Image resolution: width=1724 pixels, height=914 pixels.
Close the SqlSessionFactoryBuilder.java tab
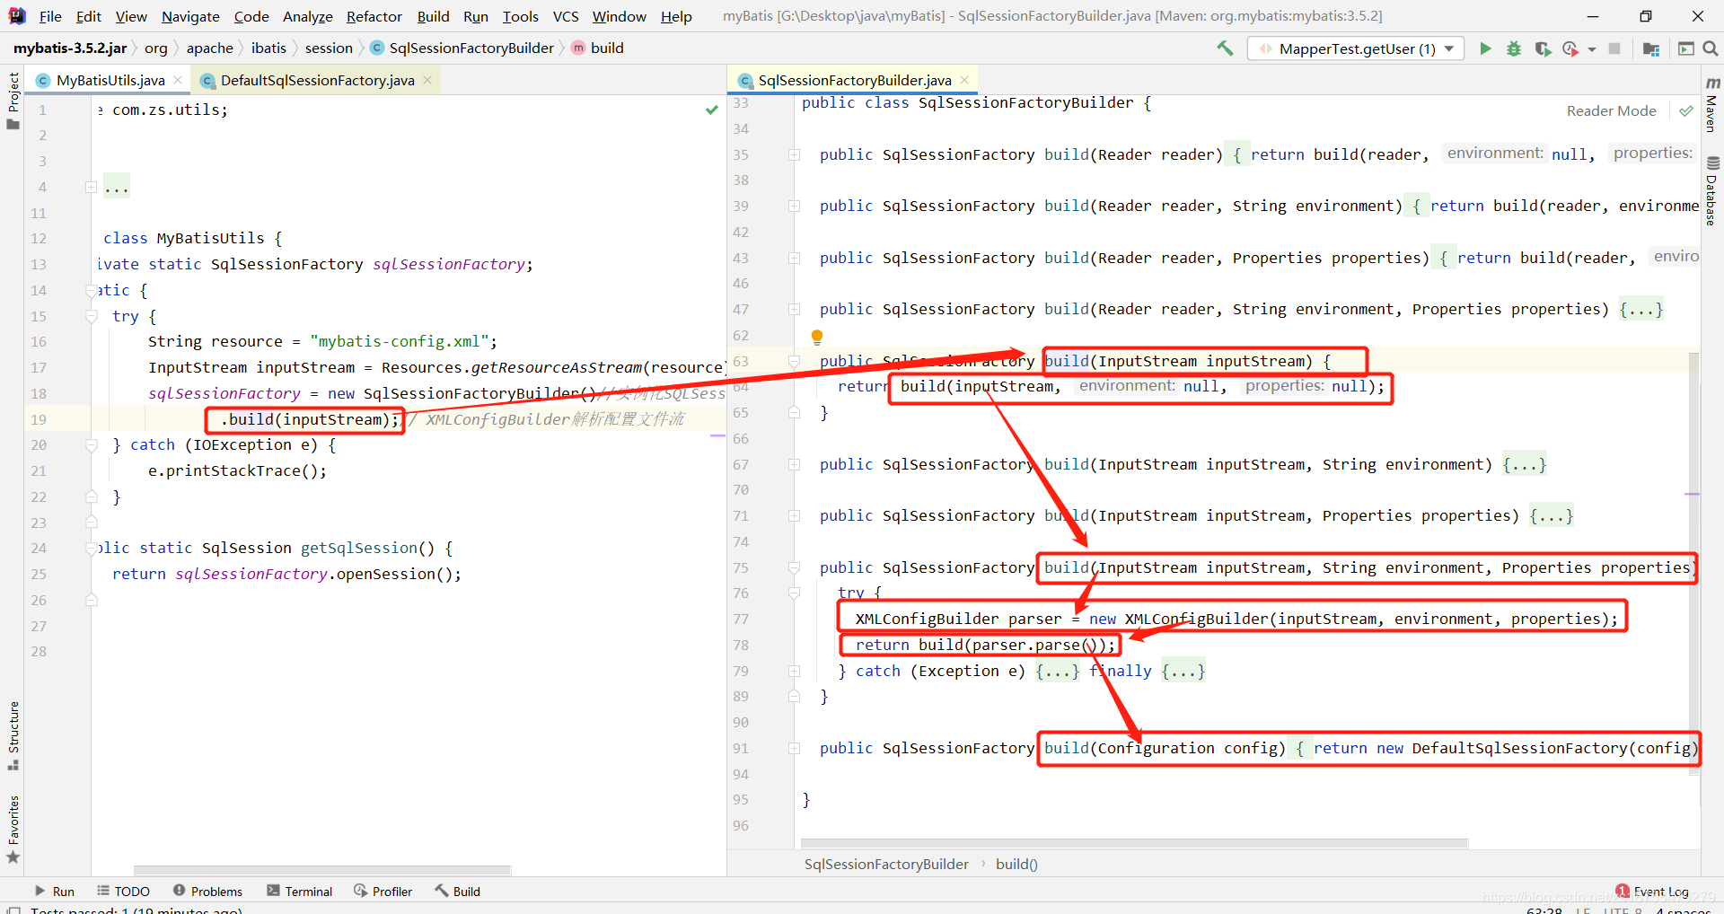[964, 80]
